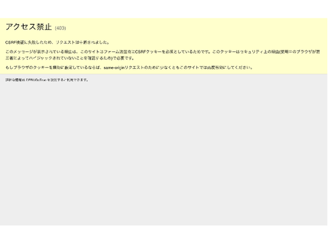The width and height of the screenshot is (328, 246).
Task: Select the line starting 'CSRF検証に失敗したため'
Action: [57, 42]
